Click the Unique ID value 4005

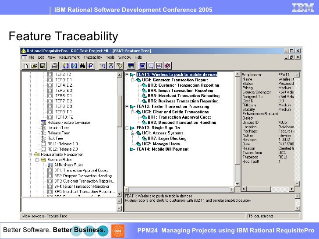283,123
